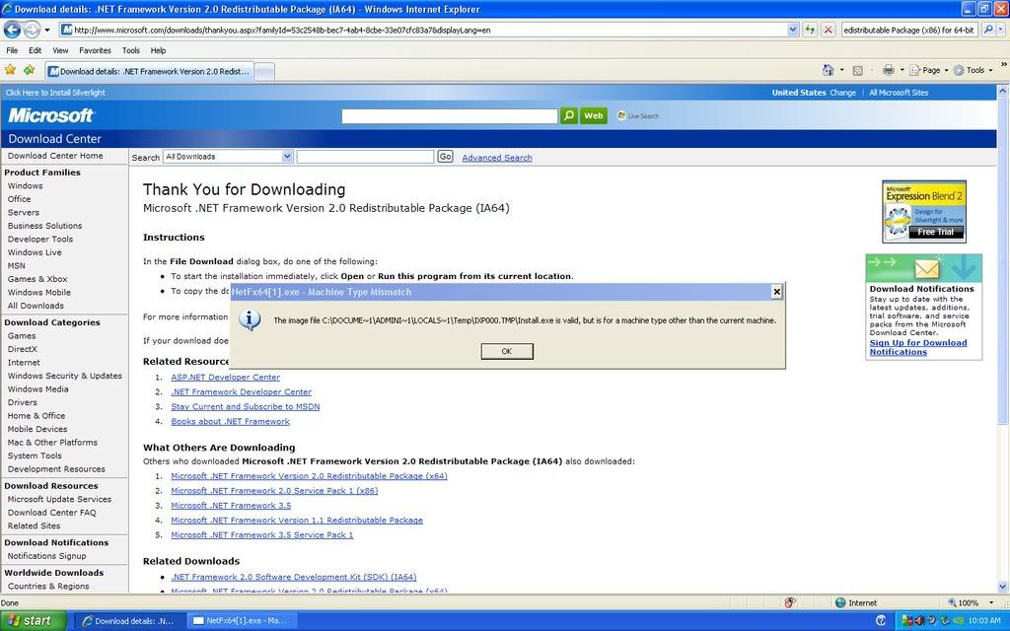Go back with the browser Back arrow
This screenshot has width=1010, height=631.
point(12,30)
